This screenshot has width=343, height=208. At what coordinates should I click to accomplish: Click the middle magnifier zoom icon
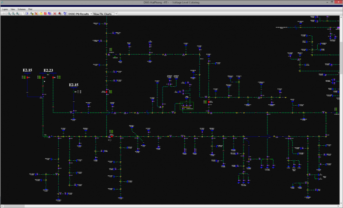point(13,14)
